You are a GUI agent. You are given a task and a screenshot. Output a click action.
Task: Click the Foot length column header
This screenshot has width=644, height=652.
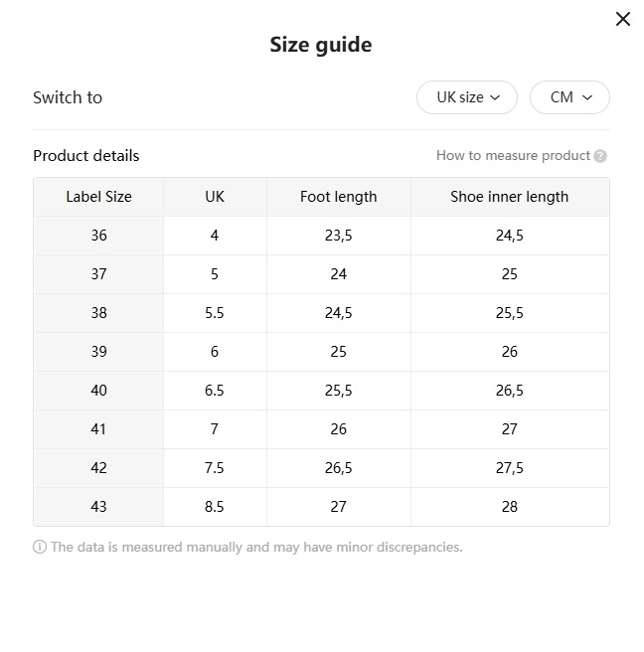(x=338, y=197)
